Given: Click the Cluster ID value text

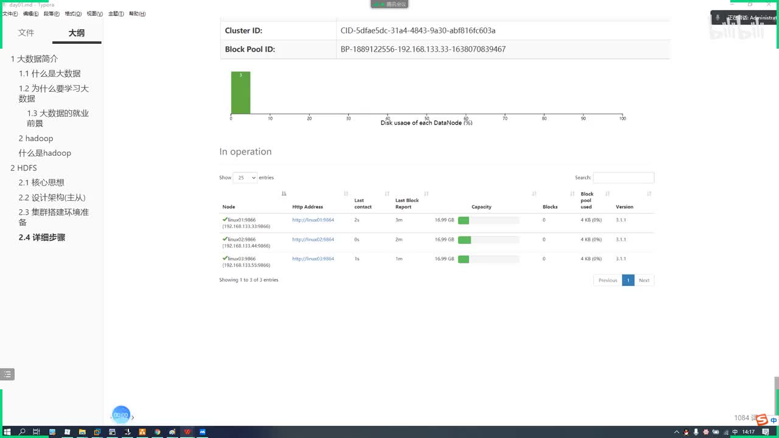Looking at the screenshot, I should click(418, 30).
